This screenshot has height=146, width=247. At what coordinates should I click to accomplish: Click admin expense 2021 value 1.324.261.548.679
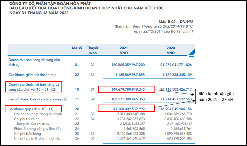click(131, 138)
